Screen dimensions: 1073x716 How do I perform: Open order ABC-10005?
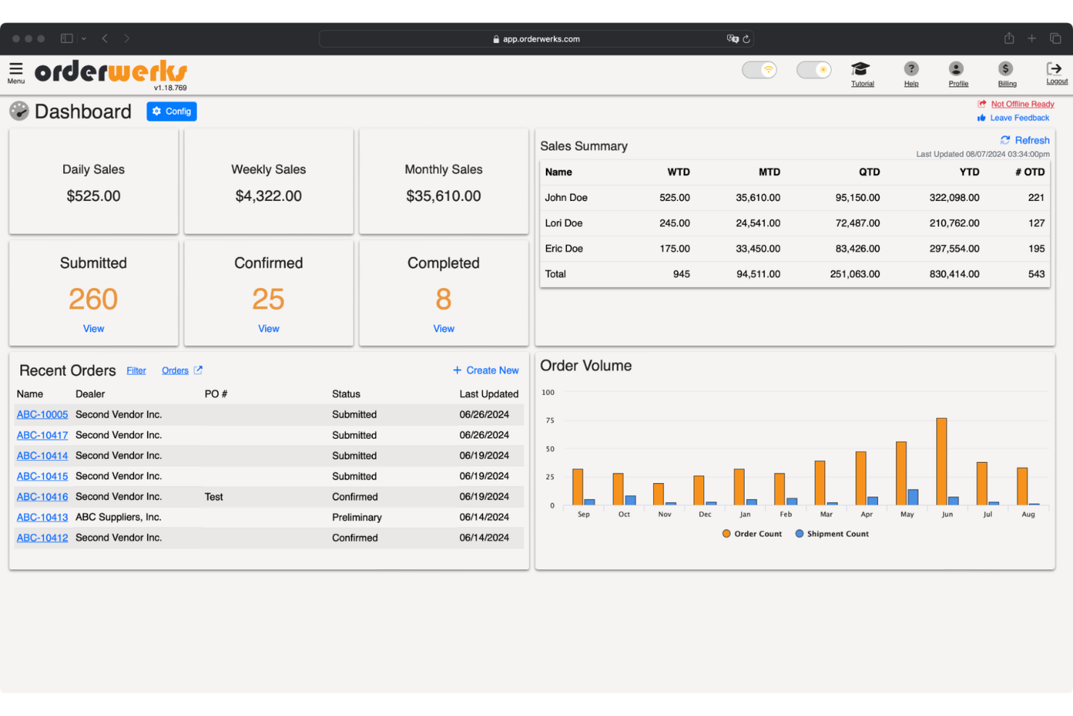42,414
